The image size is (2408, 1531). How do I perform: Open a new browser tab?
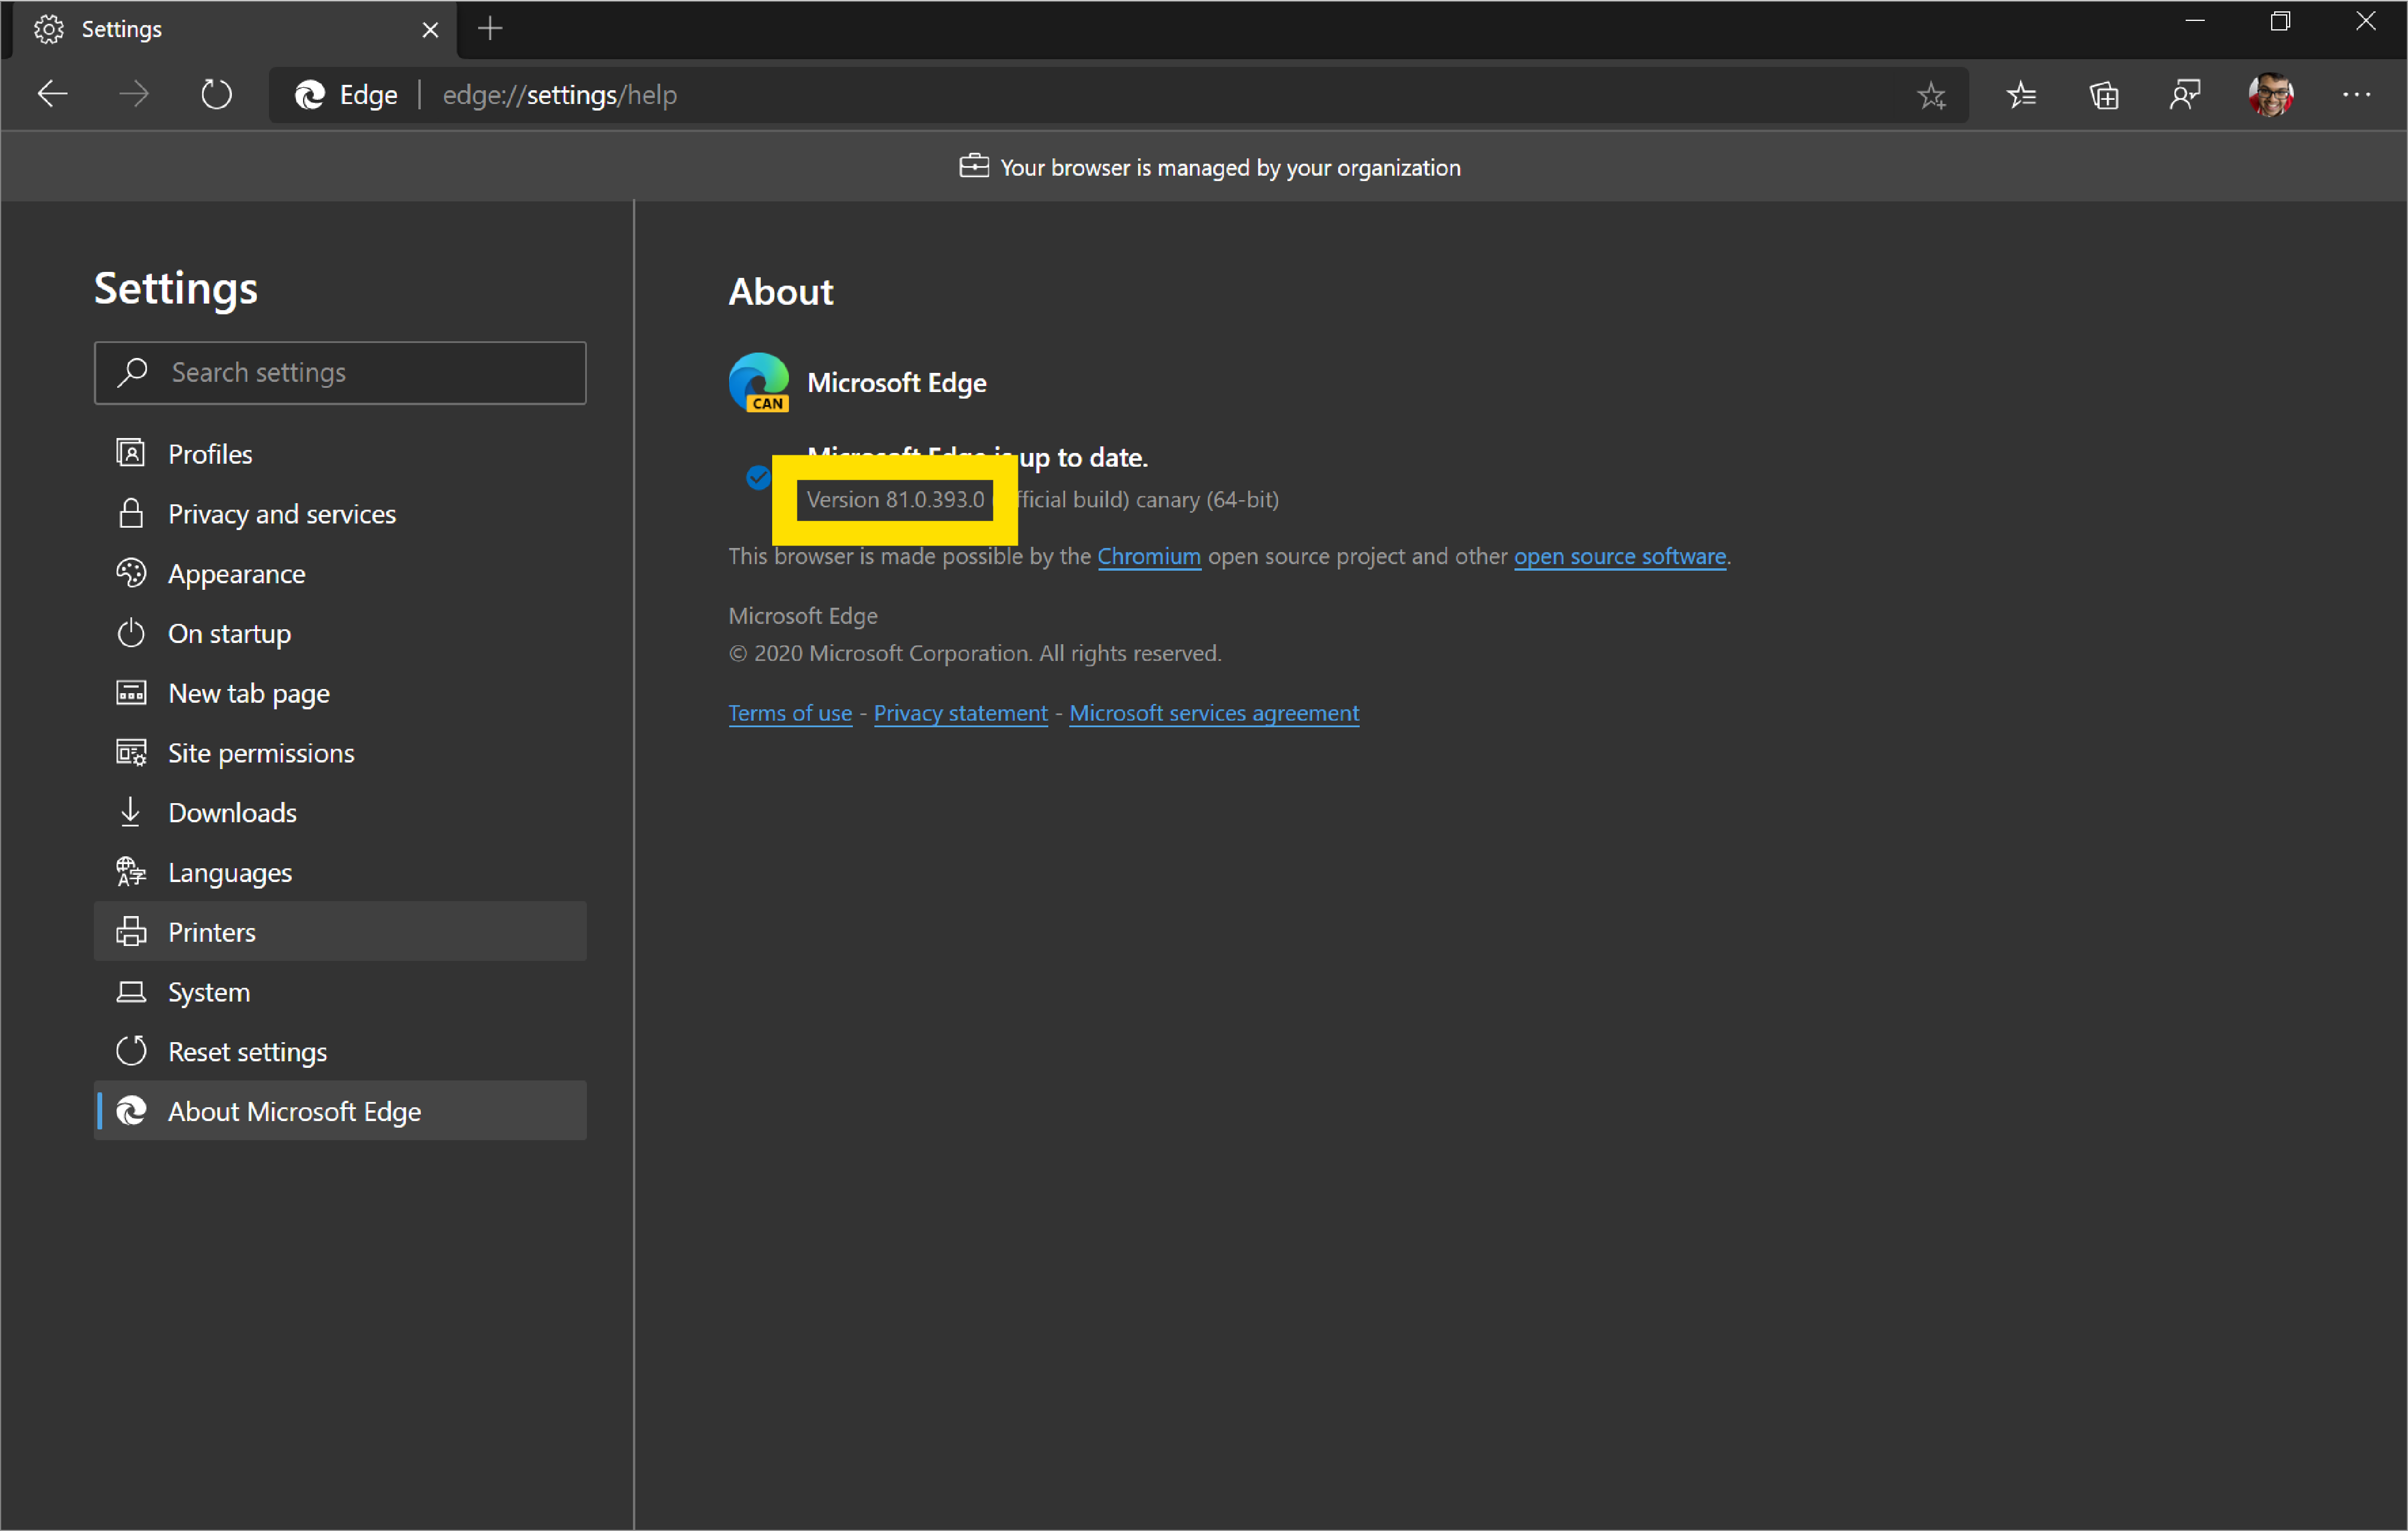coord(489,29)
